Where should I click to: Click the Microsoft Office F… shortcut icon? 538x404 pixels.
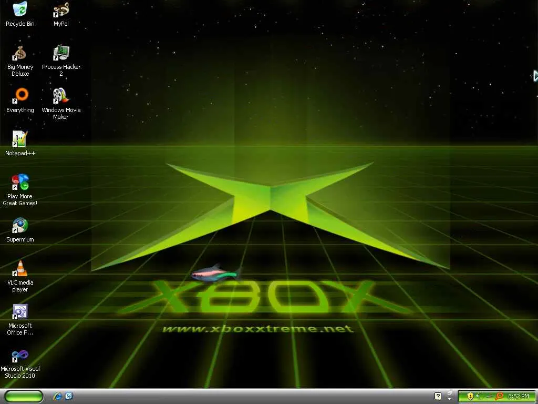point(20,311)
